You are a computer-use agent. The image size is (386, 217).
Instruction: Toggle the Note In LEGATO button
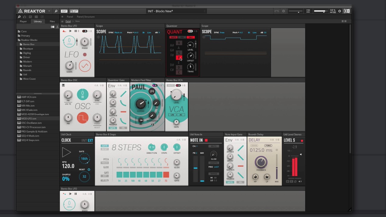coord(214,163)
